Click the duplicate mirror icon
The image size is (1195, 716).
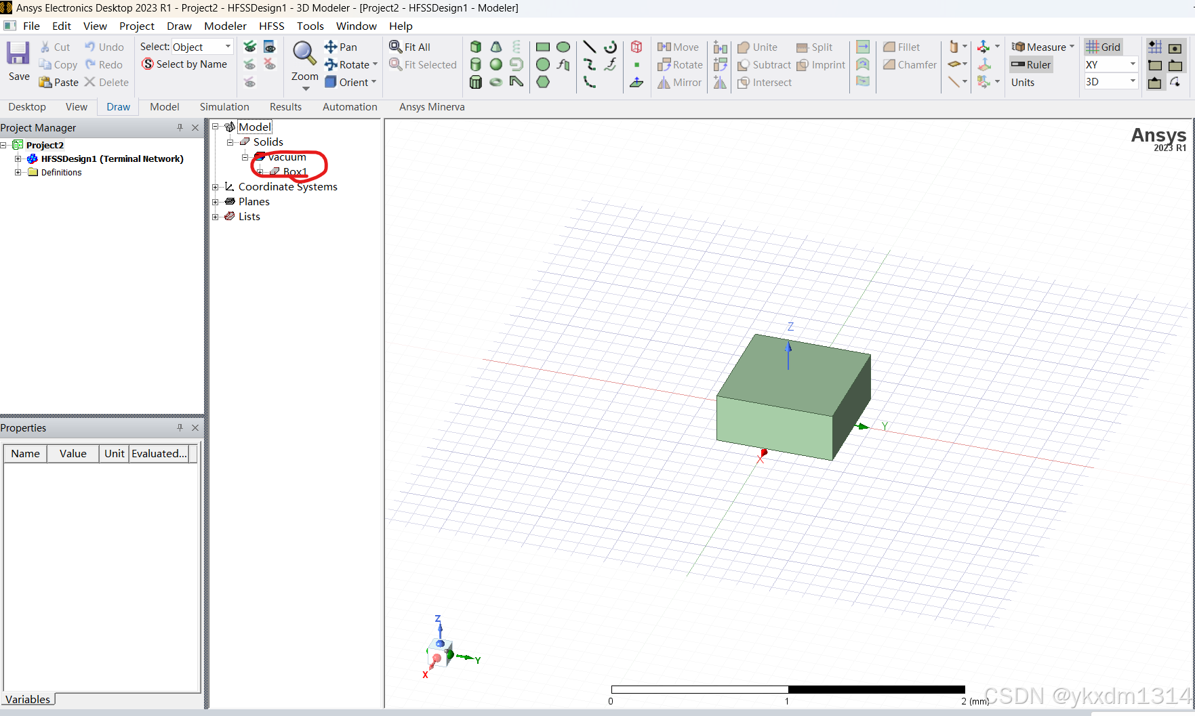coord(721,82)
